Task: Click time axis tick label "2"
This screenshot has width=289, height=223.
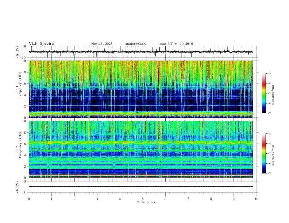Action: [74, 199]
